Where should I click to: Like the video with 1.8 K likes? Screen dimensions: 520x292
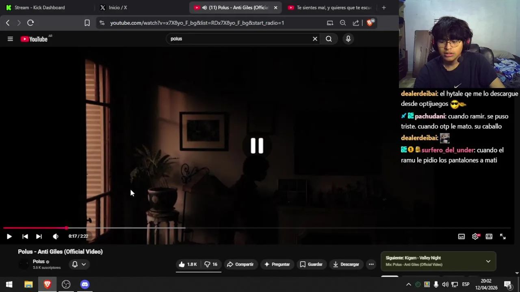coord(188,264)
